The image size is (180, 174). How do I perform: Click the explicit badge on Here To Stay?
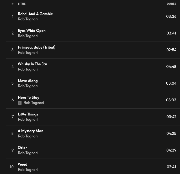(x=20, y=103)
